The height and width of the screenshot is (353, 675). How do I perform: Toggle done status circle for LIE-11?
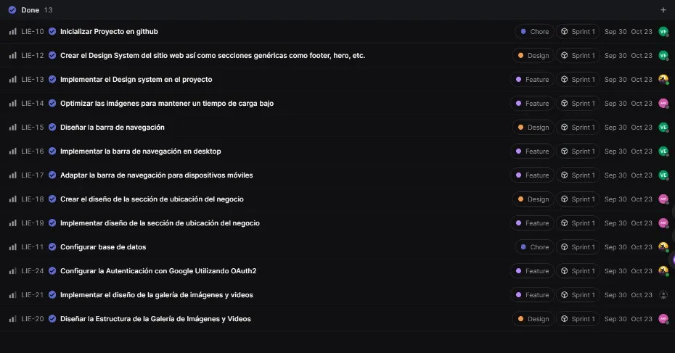[x=52, y=247]
